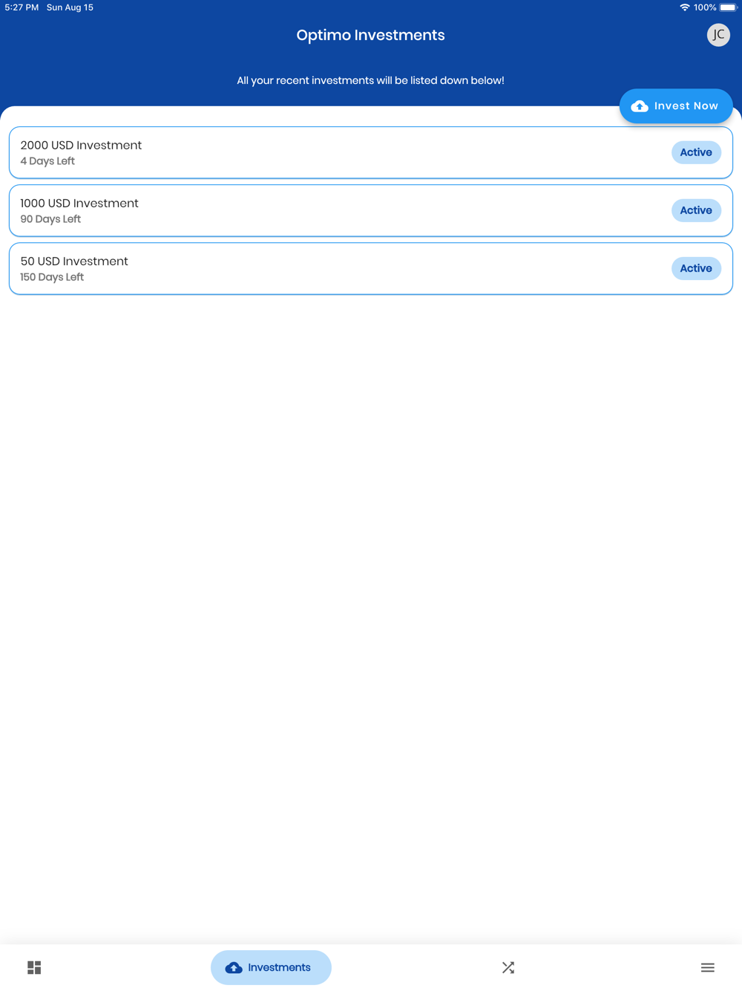Open the dashboard grid icon tab
Image resolution: width=742 pixels, height=991 pixels.
[x=34, y=967]
